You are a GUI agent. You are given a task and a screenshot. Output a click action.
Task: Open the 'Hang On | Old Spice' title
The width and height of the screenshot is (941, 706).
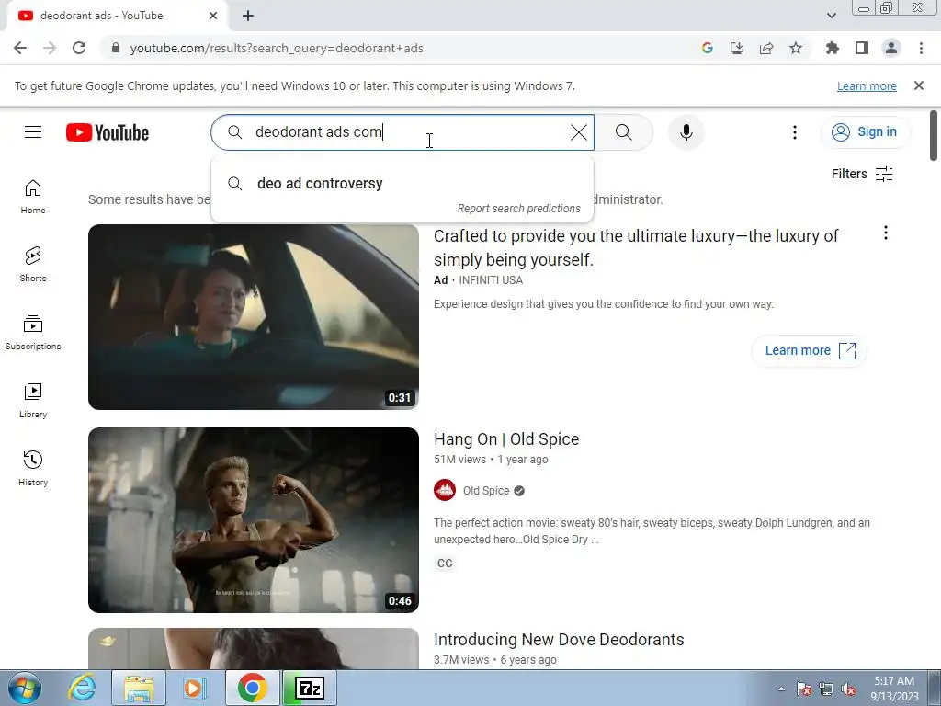click(506, 439)
